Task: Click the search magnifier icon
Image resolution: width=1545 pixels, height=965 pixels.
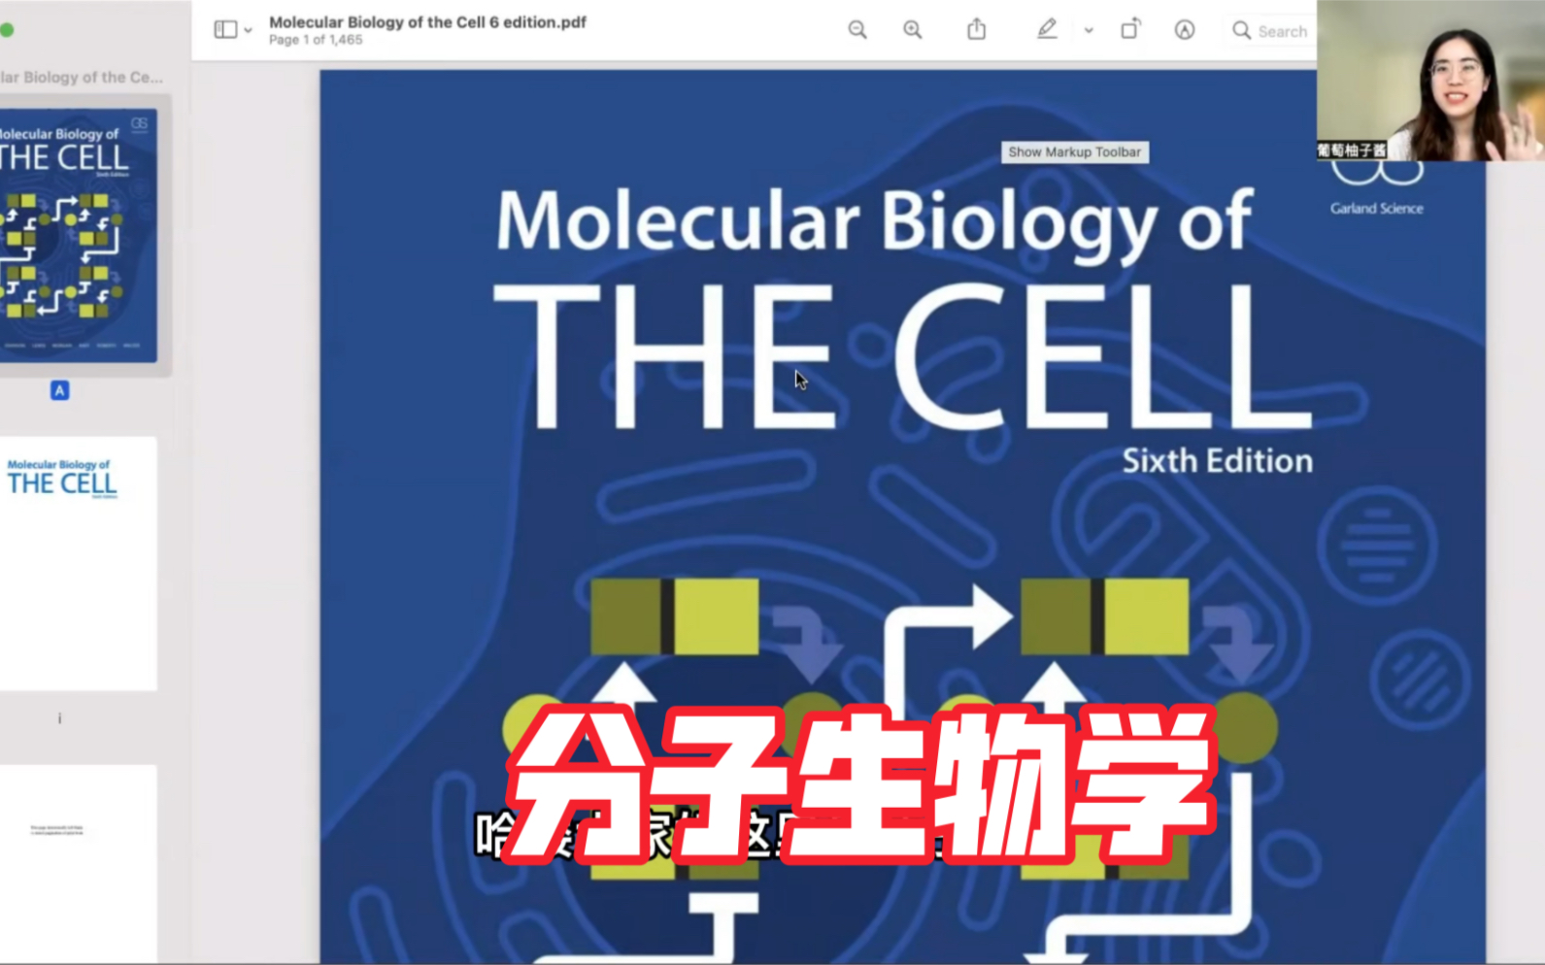Action: point(1241,30)
